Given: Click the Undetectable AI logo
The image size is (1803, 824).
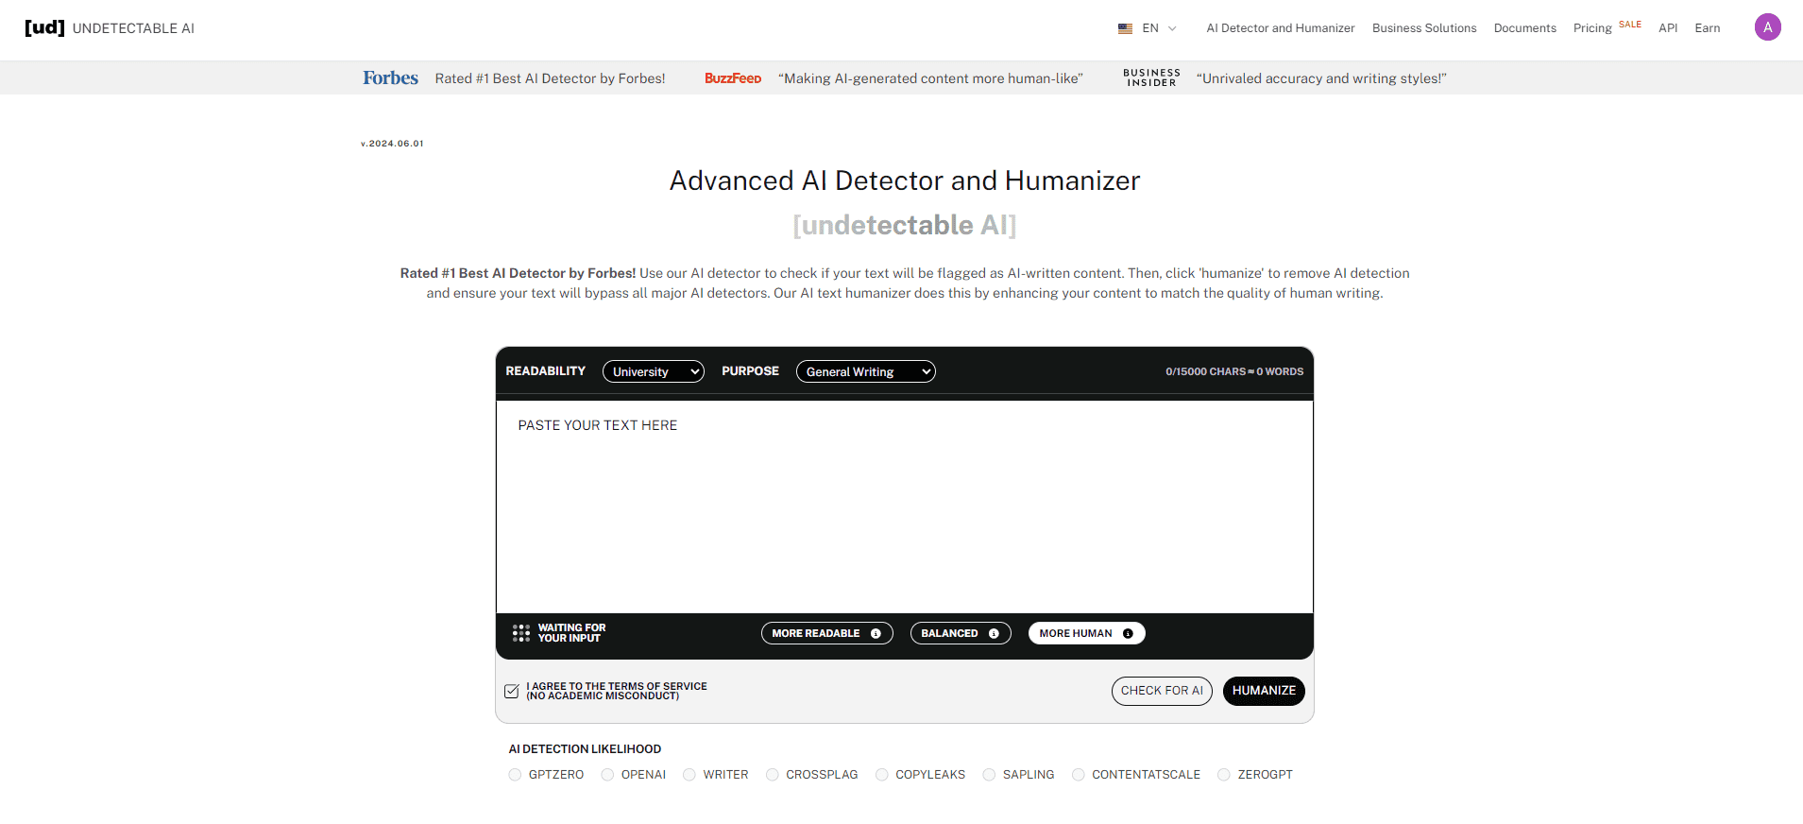Looking at the screenshot, I should pos(110,27).
